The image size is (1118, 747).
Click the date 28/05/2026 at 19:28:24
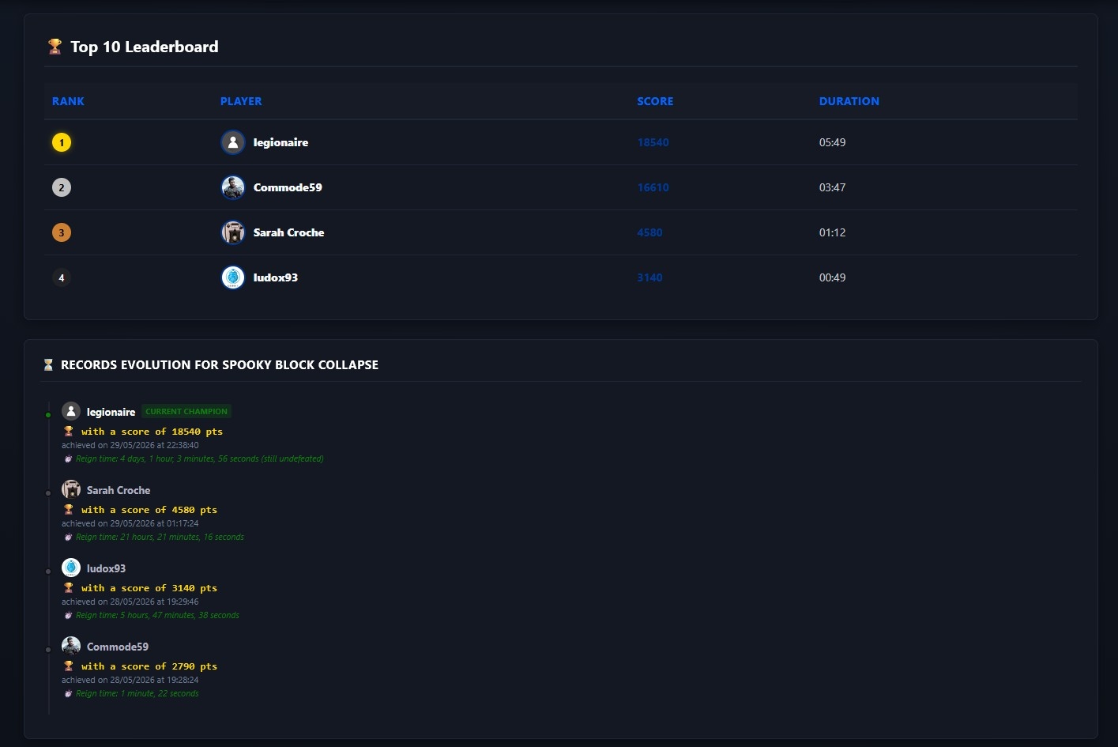coord(154,680)
